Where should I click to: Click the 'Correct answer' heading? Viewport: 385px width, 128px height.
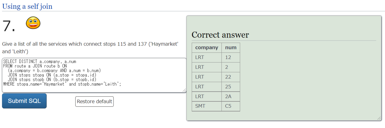[220, 35]
